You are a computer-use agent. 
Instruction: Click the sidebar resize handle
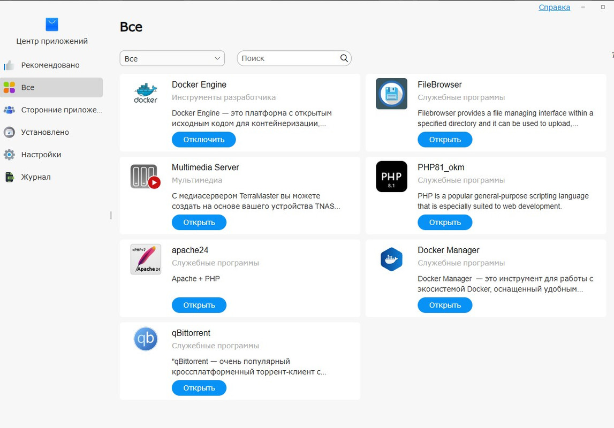pos(111,215)
